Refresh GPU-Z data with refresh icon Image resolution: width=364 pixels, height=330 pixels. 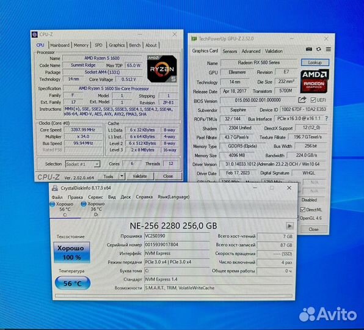[319, 50]
